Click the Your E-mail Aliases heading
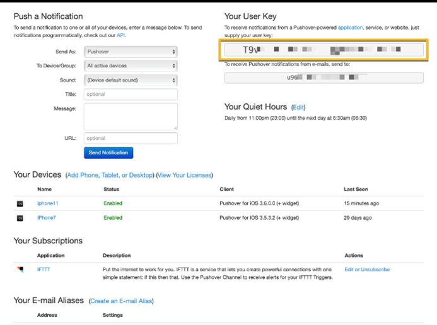This screenshot has width=437, height=325. coord(49,300)
